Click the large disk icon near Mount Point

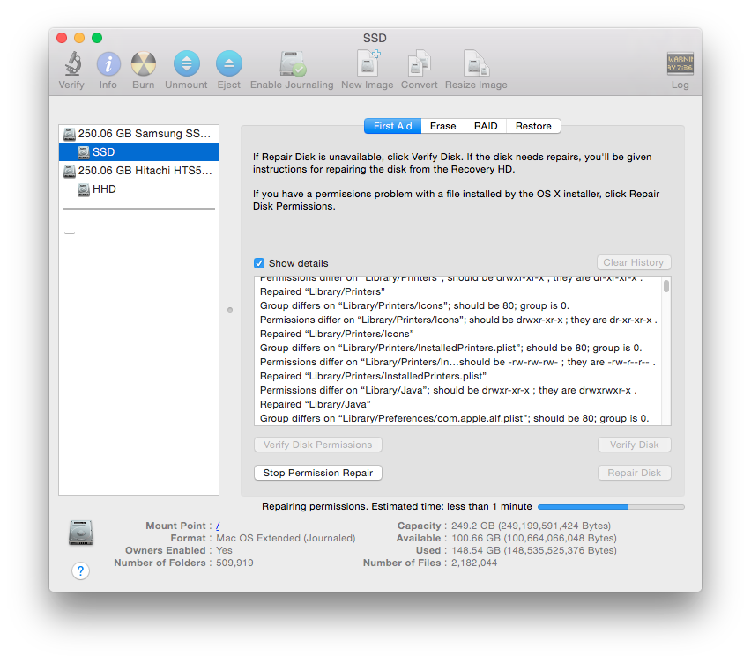[81, 533]
